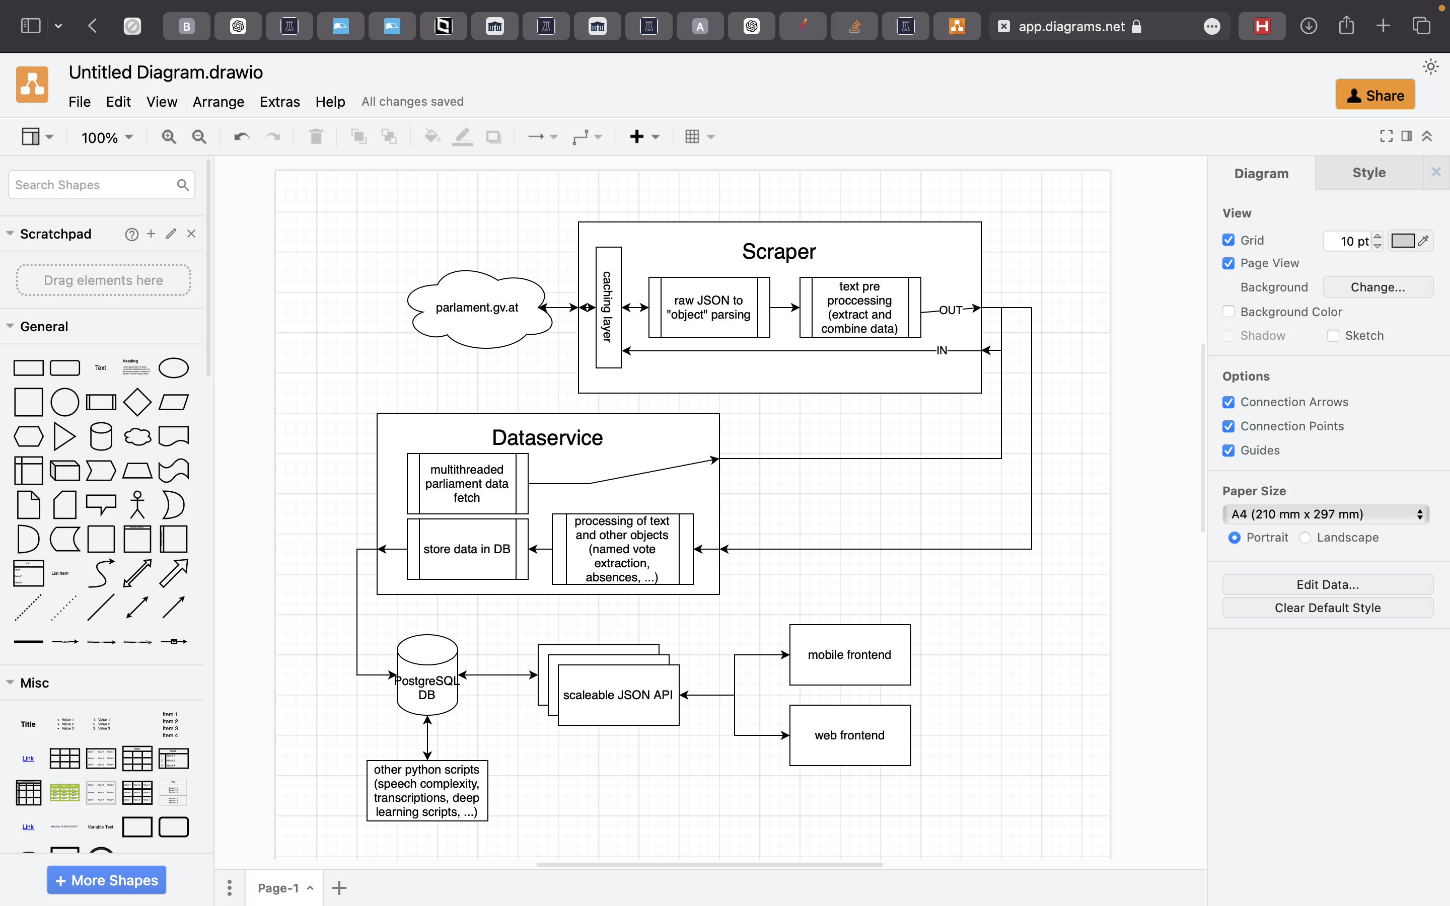
Task: Open the A4 paper size dropdown
Action: pyautogui.click(x=1325, y=514)
